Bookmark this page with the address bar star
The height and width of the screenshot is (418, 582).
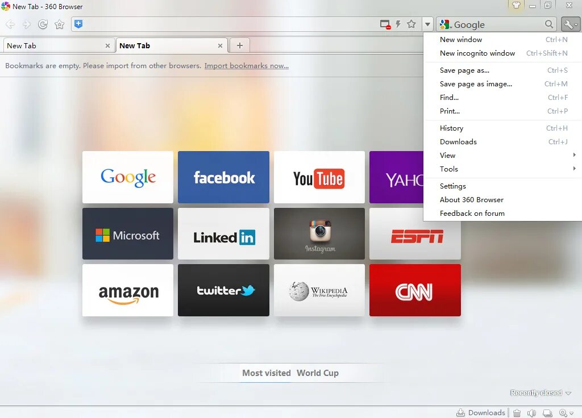click(x=411, y=24)
